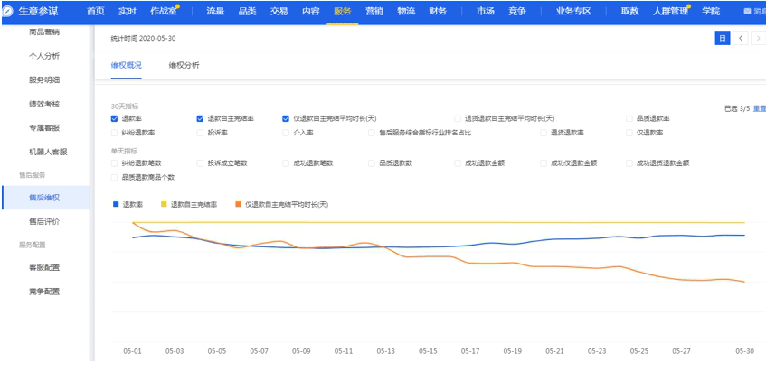Open the 市场 top menu
Screen dimensions: 766x371
486,11
